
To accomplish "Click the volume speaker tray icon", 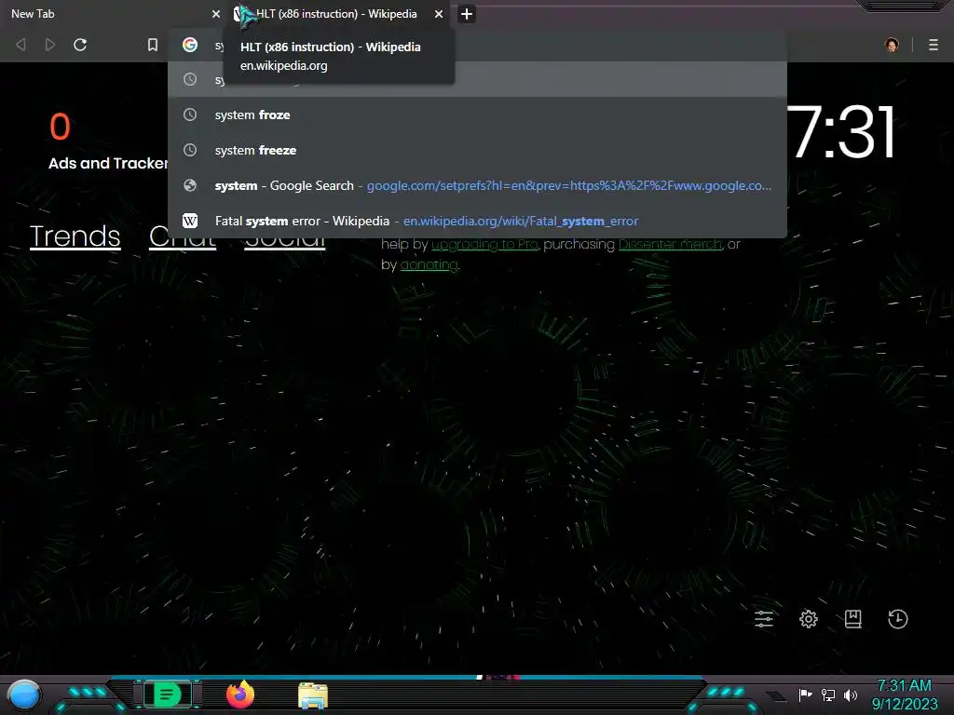I will 850,695.
